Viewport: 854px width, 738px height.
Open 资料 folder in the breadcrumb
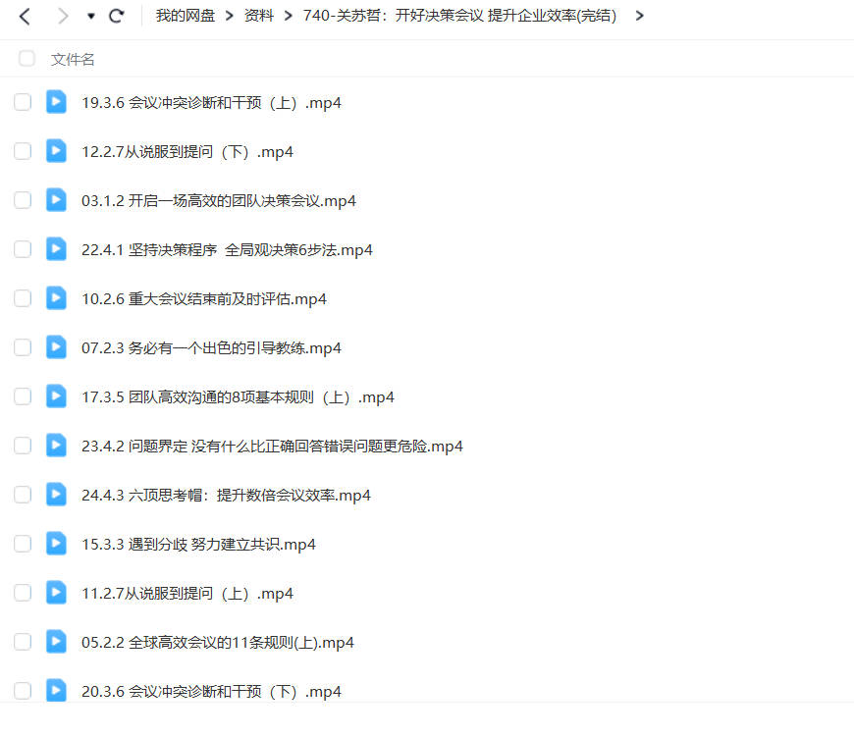click(x=259, y=16)
